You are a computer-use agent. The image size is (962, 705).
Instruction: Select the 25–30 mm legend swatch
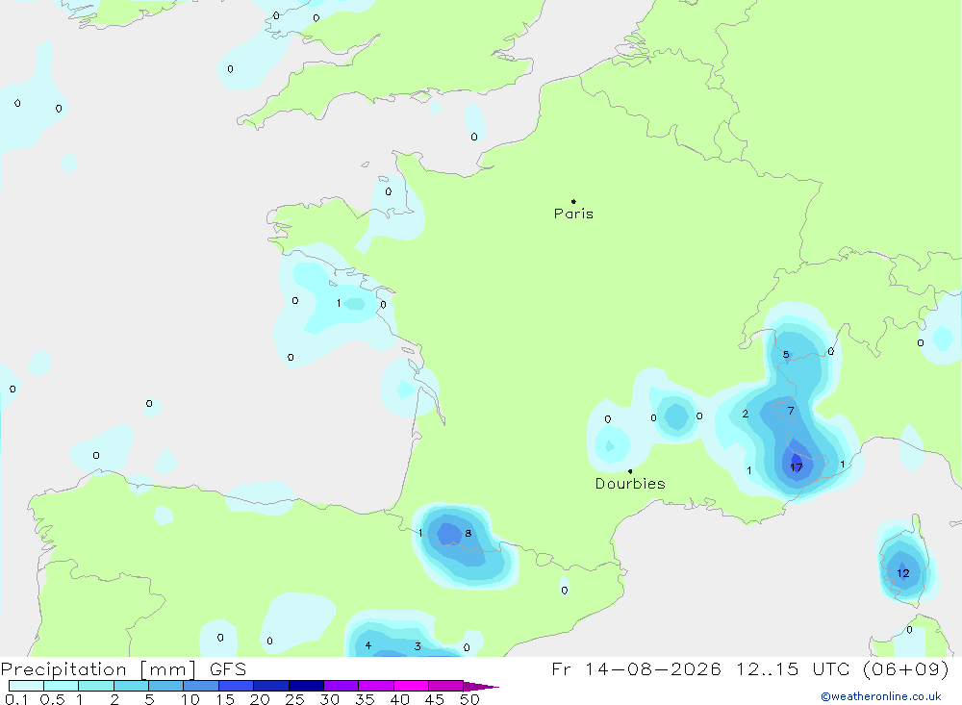(x=306, y=686)
